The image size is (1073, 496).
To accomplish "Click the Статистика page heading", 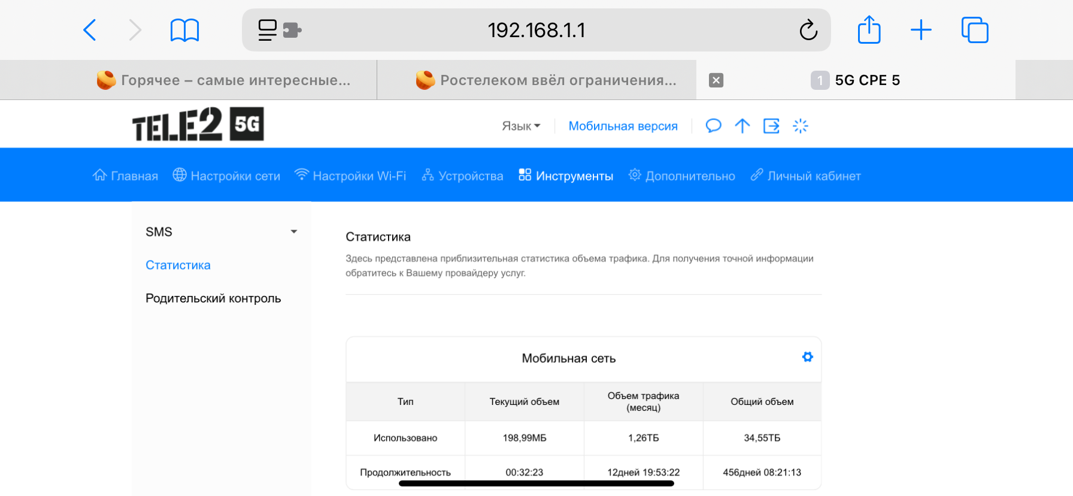I will [x=378, y=237].
